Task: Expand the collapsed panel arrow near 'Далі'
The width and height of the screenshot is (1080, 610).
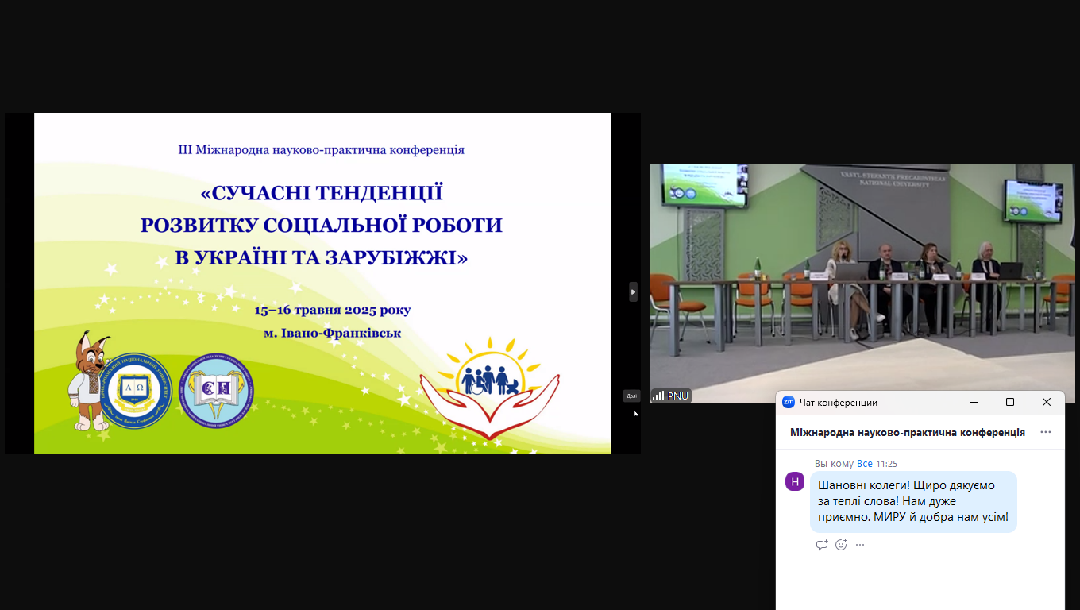Action: point(631,395)
